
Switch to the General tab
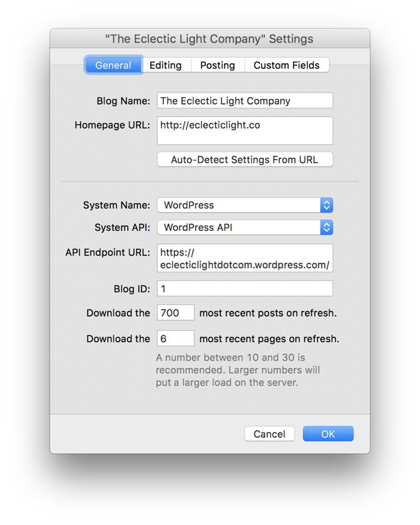coord(112,65)
